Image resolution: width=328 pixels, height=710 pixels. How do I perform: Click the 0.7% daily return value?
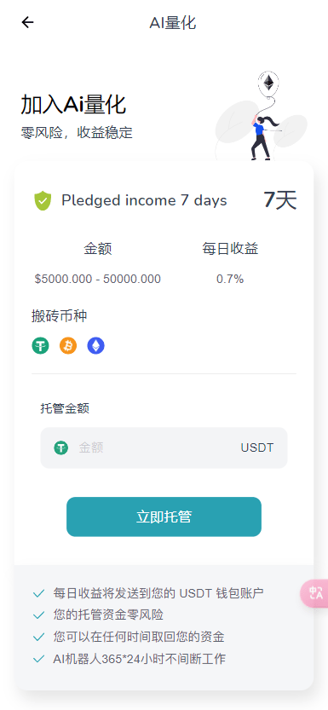click(x=230, y=279)
